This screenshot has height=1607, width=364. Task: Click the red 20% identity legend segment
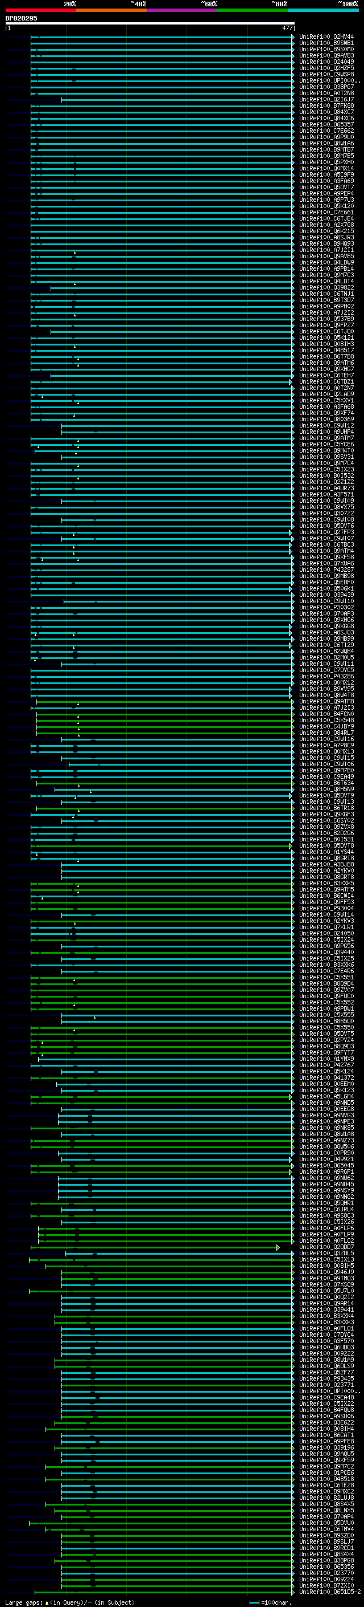40,10
